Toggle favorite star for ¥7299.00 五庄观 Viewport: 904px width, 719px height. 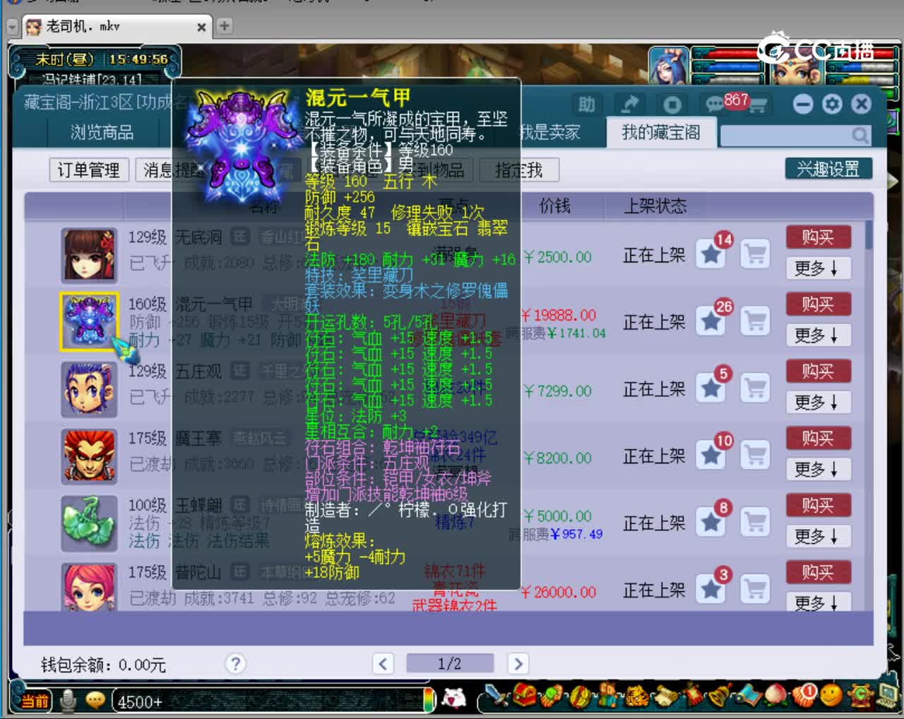712,388
